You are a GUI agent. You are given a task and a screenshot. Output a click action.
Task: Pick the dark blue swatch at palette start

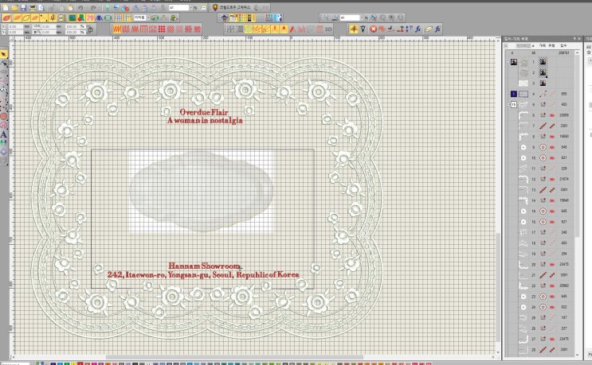click(x=53, y=364)
